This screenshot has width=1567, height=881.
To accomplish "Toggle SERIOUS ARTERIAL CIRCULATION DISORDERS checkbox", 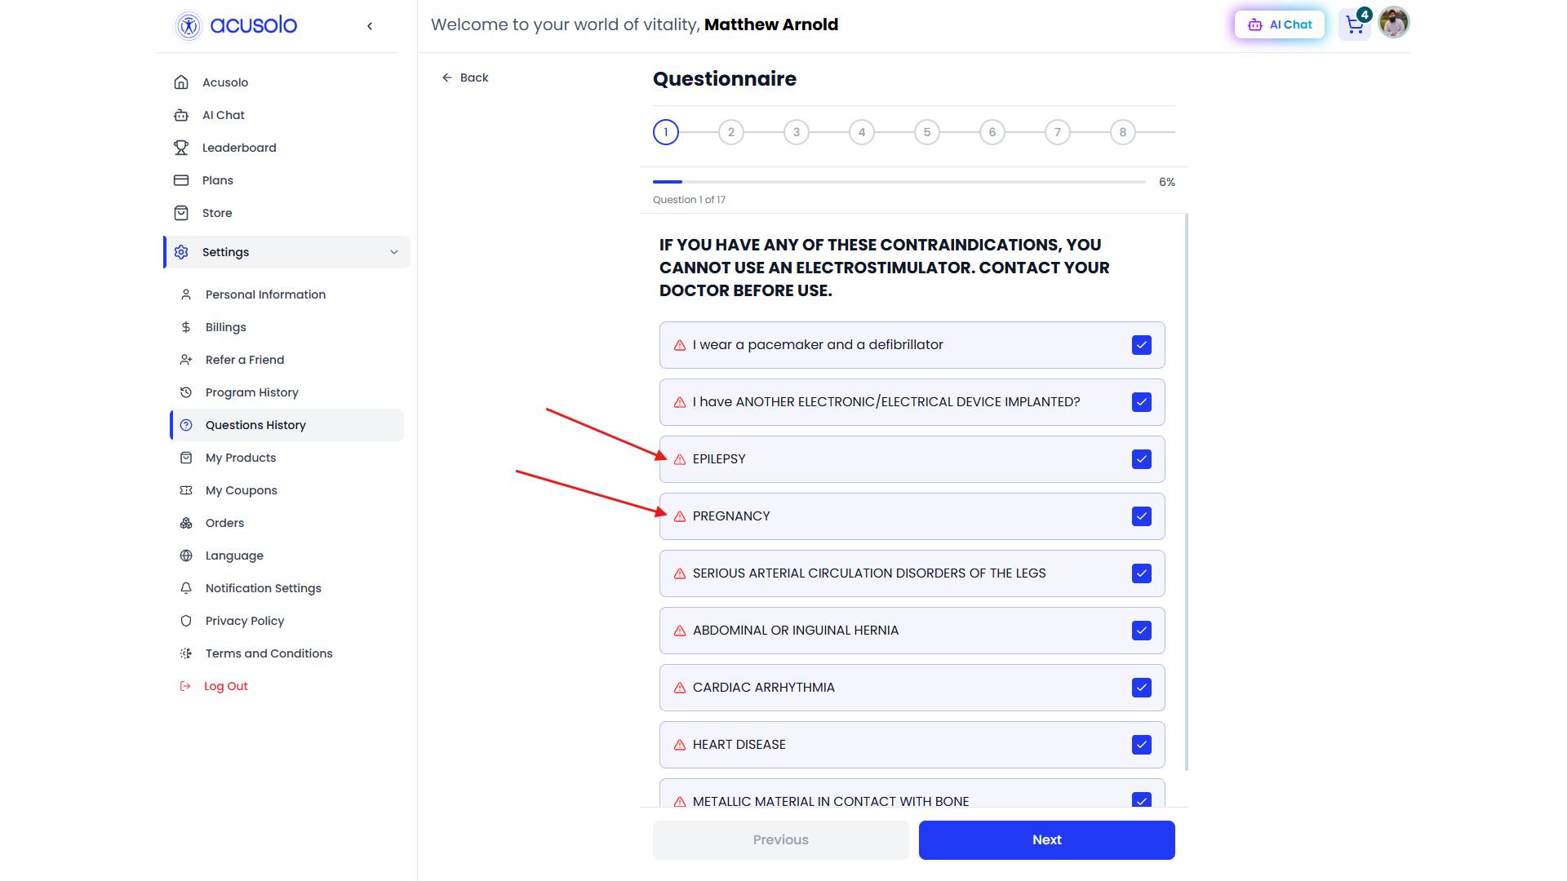I will click(x=1142, y=573).
